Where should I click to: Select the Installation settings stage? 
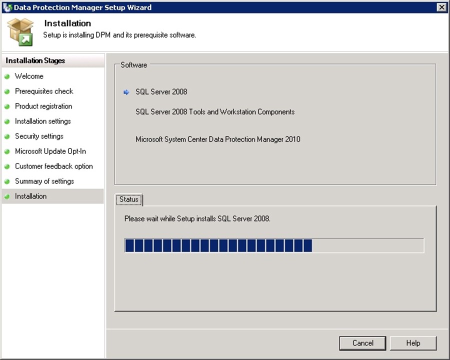click(x=42, y=121)
